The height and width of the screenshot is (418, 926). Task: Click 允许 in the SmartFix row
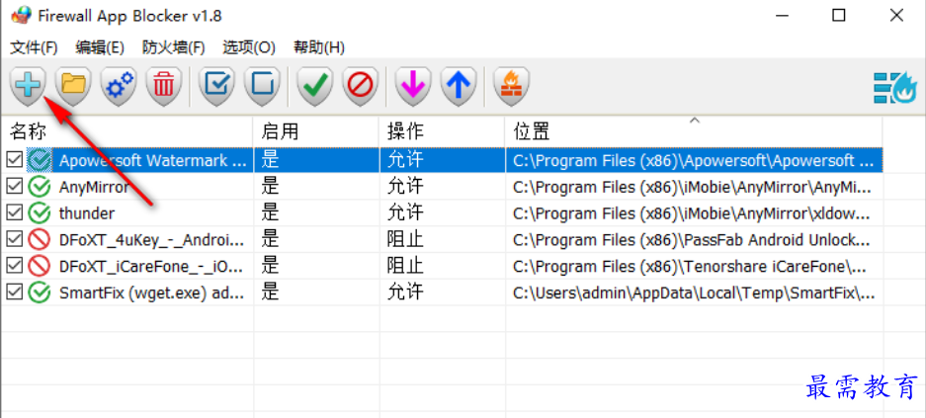[406, 293]
